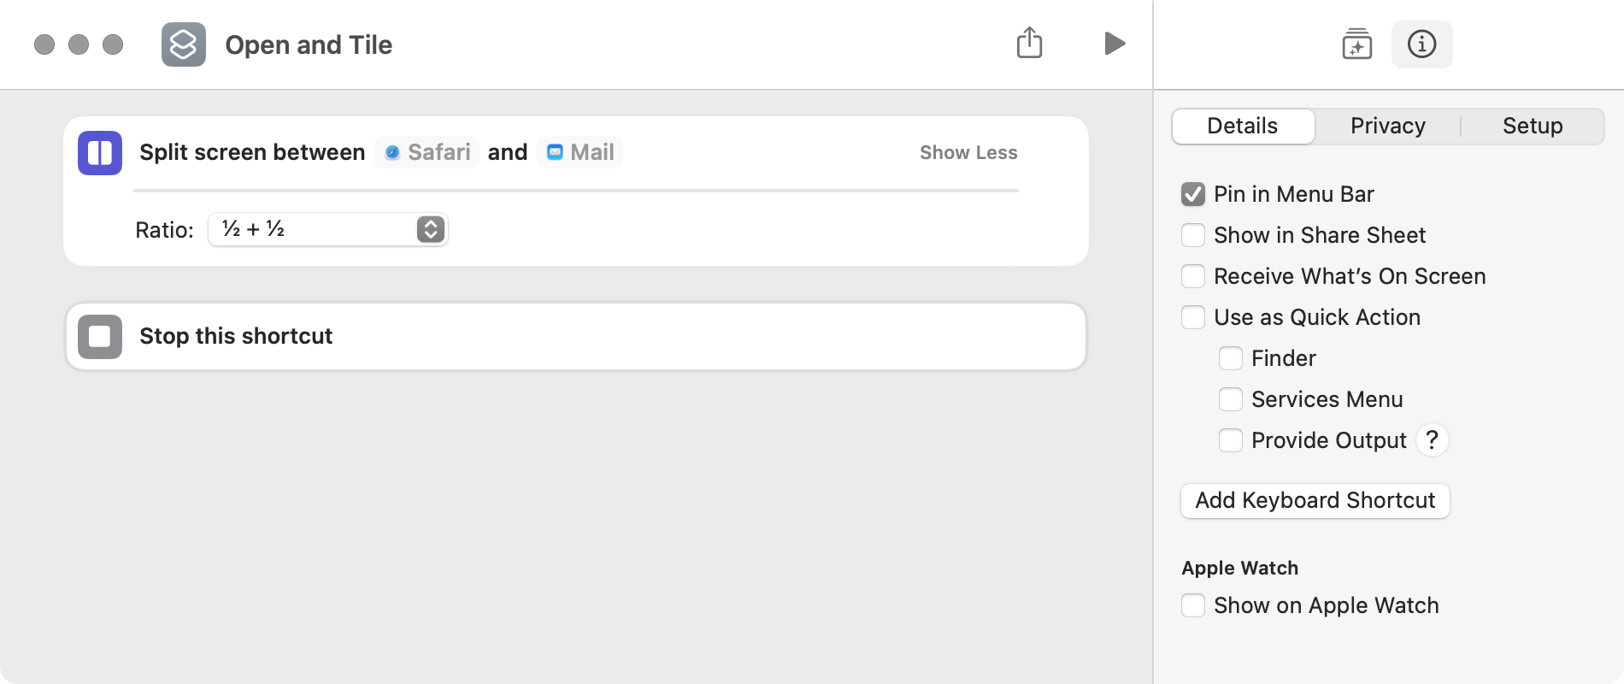
Task: Open the Ratio dropdown menu
Action: pyautogui.click(x=328, y=229)
